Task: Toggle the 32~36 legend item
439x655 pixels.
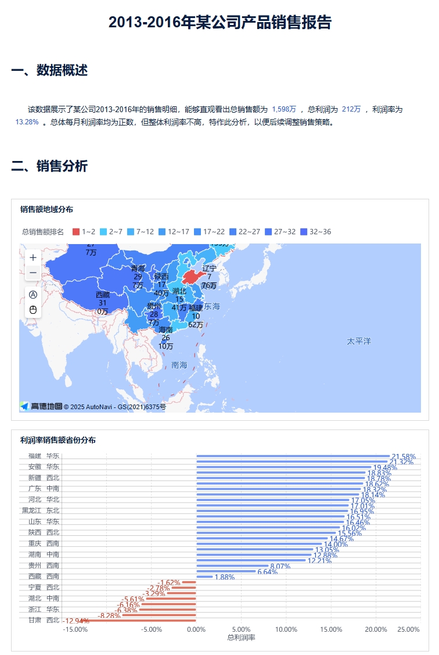Action: pos(316,232)
